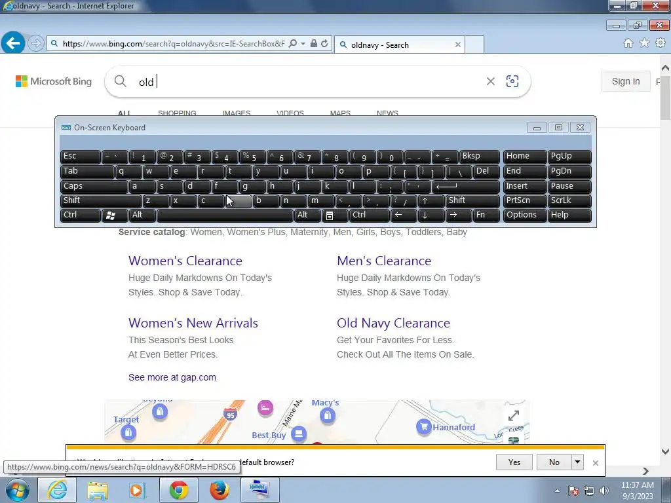Open the SHOPPING search tab
The image size is (671, 503).
177,113
